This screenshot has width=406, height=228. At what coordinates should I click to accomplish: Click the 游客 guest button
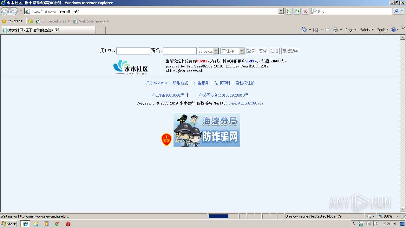point(263,51)
